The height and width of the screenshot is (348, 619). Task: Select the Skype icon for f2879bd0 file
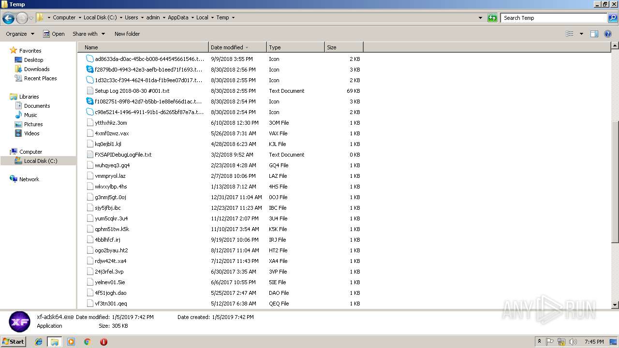[x=89, y=70]
